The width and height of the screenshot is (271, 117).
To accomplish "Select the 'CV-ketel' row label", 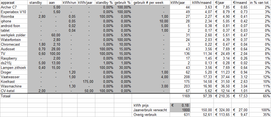I will (x=14, y=91).
